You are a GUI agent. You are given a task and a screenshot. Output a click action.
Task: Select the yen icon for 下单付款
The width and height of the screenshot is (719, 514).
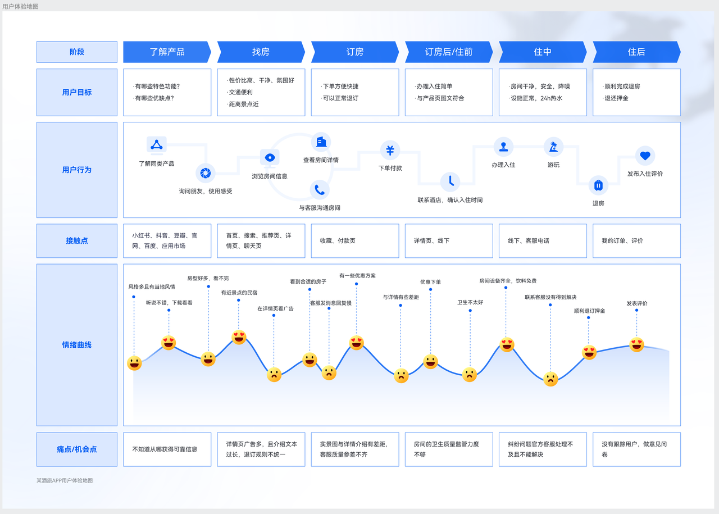click(x=390, y=150)
